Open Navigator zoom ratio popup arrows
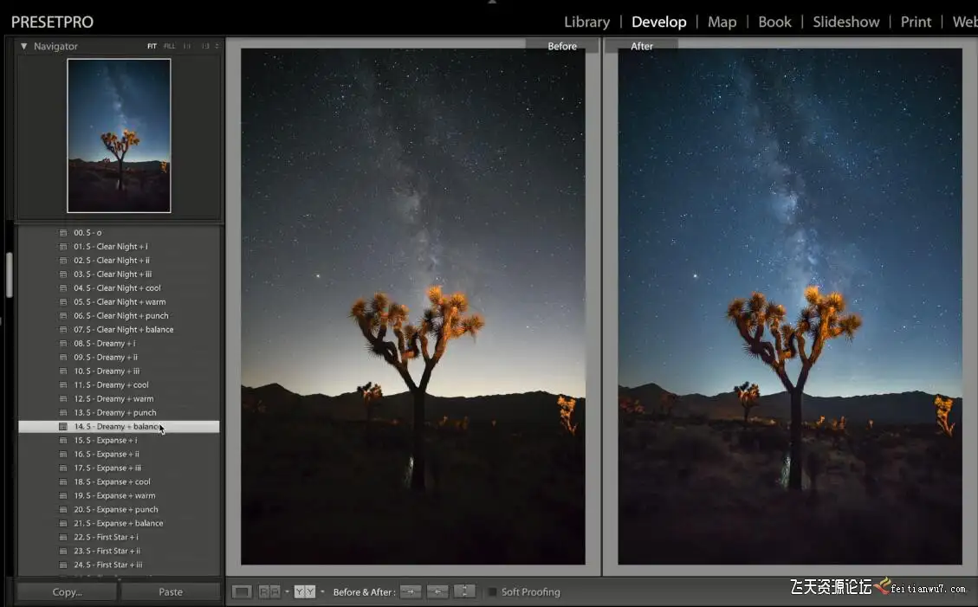 217,46
